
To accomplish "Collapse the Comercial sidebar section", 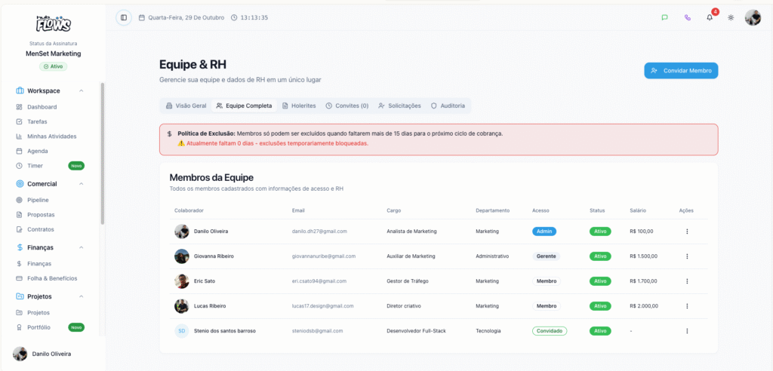I will (x=82, y=184).
